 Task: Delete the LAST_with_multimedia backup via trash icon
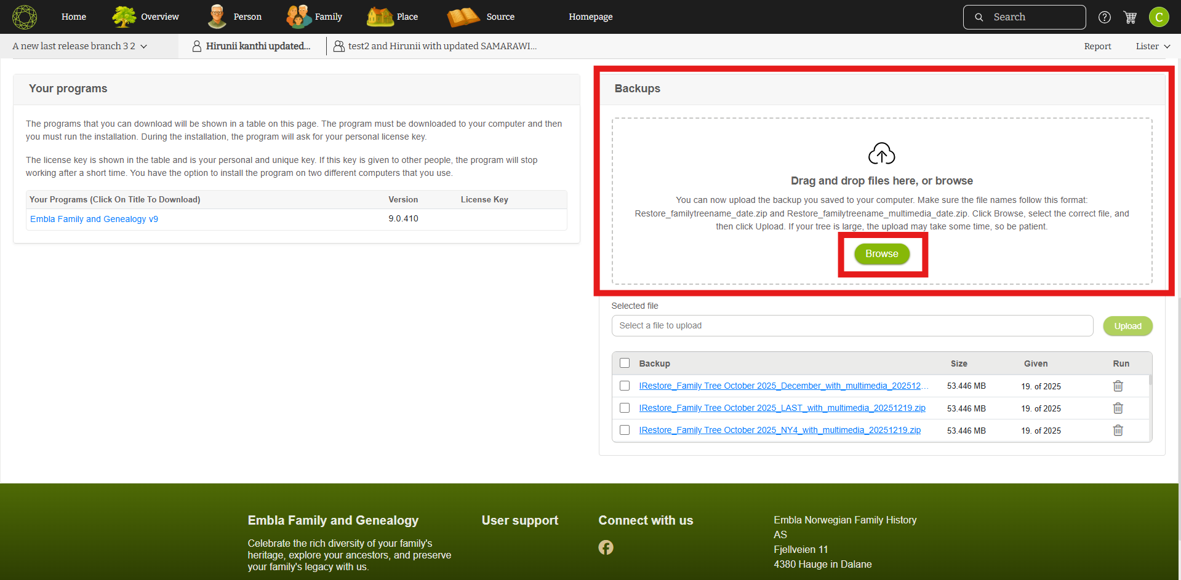click(1118, 408)
